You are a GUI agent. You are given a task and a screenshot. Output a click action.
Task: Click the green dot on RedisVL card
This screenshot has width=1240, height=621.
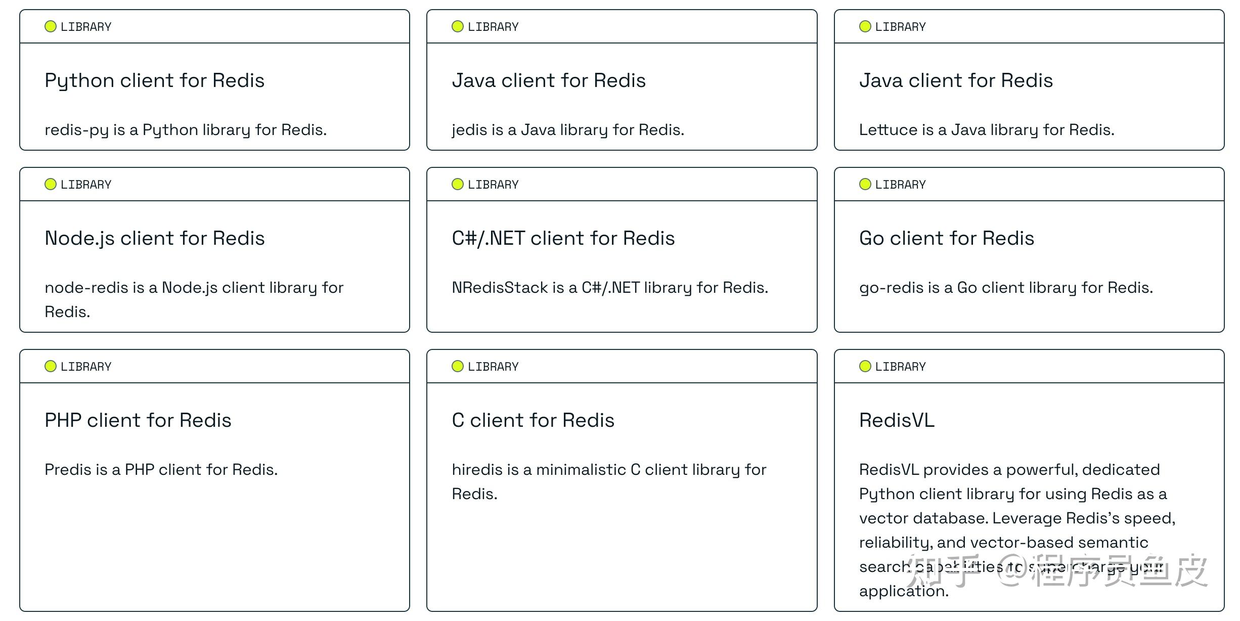[x=865, y=366]
